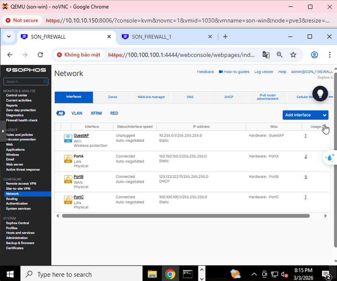Open the lightbulb assistant icon
Viewport: 337px width, 281px height.
point(320,93)
